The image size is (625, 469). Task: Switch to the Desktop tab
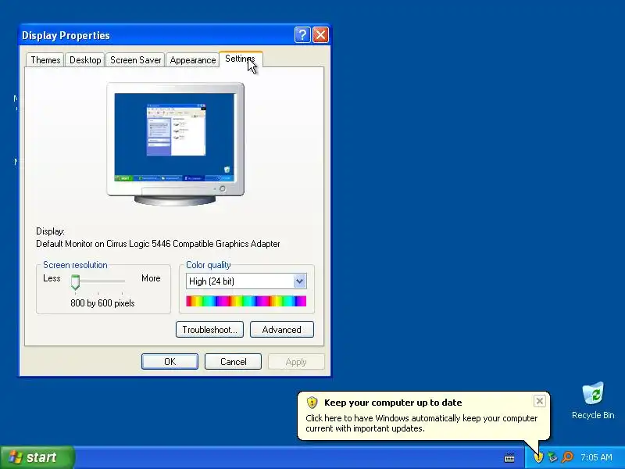point(85,60)
